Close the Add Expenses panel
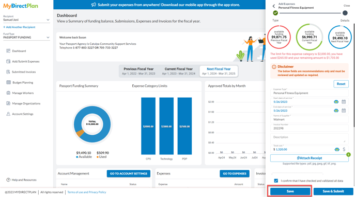Screen dimensions: 355x197 [x=347, y=6]
